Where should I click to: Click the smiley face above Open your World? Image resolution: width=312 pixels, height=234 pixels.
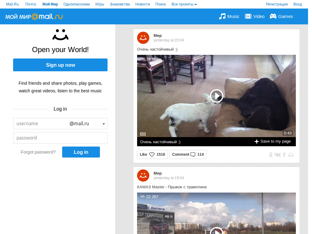click(61, 35)
